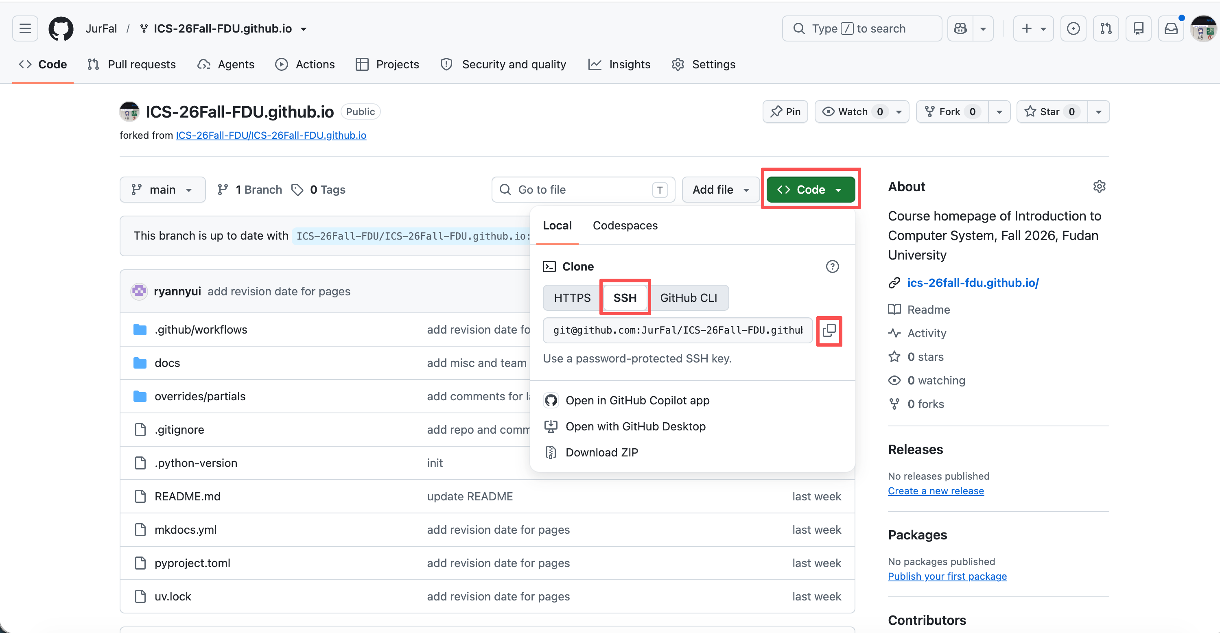This screenshot has height=633, width=1220.
Task: Switch to the Agents tab
Action: 226,64
